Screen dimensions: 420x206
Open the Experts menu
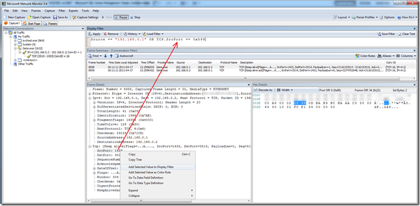coord(73,11)
